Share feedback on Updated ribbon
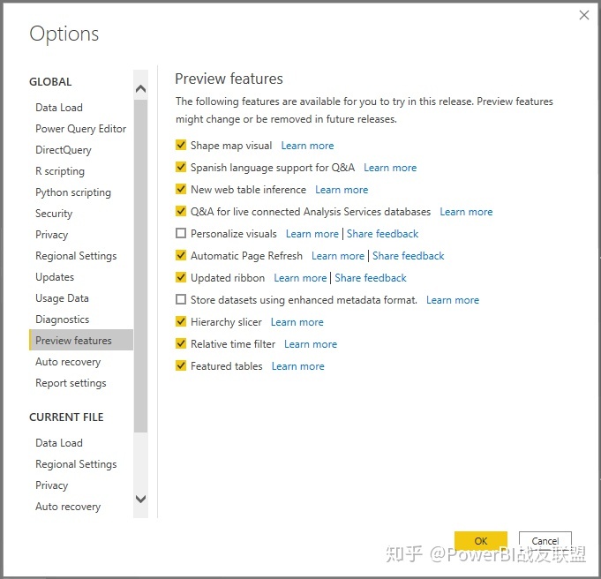This screenshot has width=601, height=579. coord(371,278)
